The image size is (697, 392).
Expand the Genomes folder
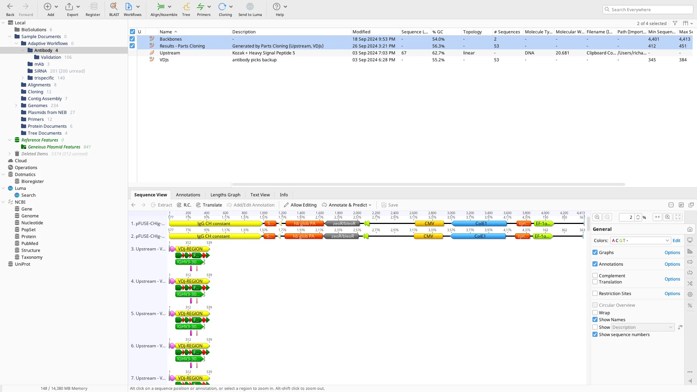[16, 105]
